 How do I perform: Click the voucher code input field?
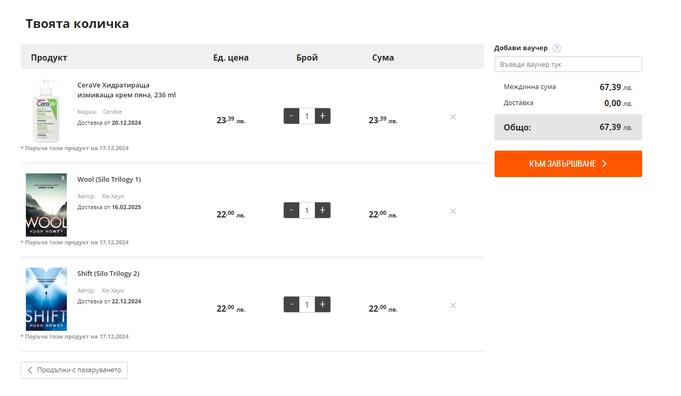568,64
